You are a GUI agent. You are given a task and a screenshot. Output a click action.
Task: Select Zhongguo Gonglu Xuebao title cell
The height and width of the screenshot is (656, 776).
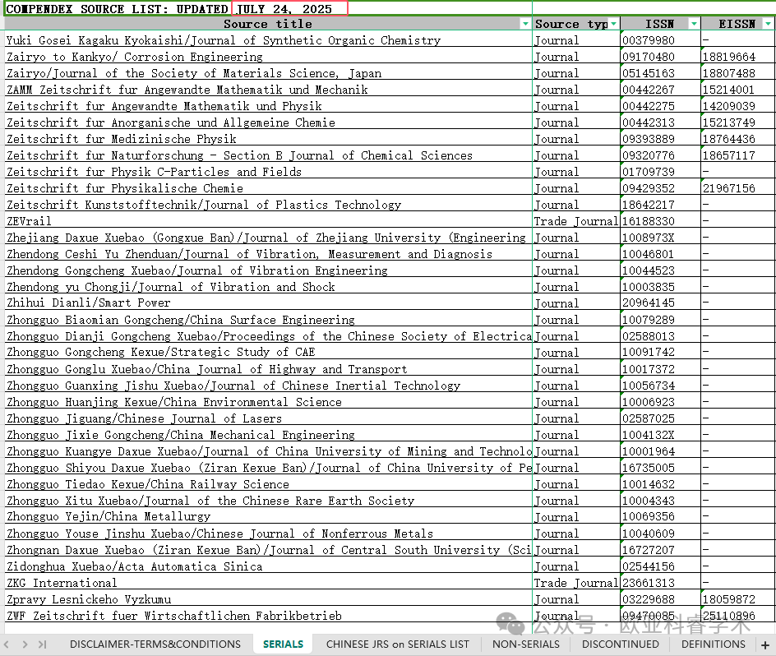pyautogui.click(x=268, y=369)
